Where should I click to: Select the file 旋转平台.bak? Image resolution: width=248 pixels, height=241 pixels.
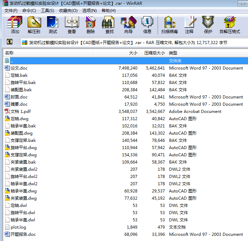pyautogui.click(x=23, y=82)
